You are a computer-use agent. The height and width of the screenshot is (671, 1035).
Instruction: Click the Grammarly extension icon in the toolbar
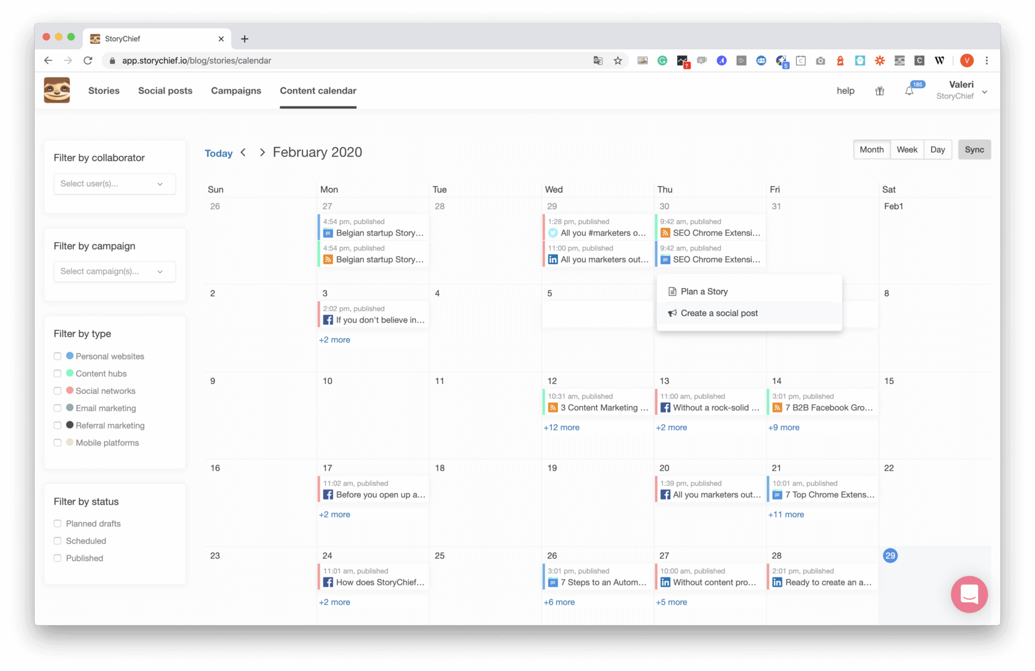coord(662,60)
